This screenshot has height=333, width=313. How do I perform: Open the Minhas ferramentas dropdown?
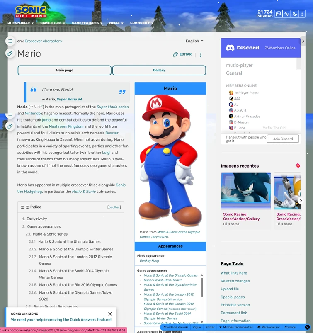236,327
